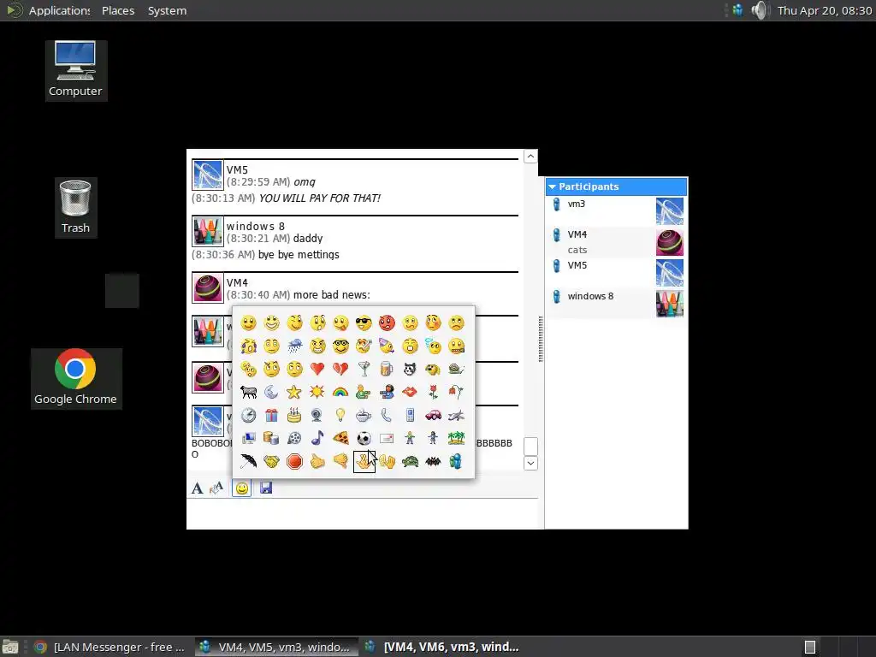Pick the thumbs up emoticon

tap(317, 461)
